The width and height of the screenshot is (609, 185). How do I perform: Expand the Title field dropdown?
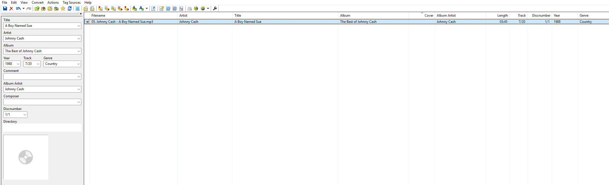pos(79,26)
